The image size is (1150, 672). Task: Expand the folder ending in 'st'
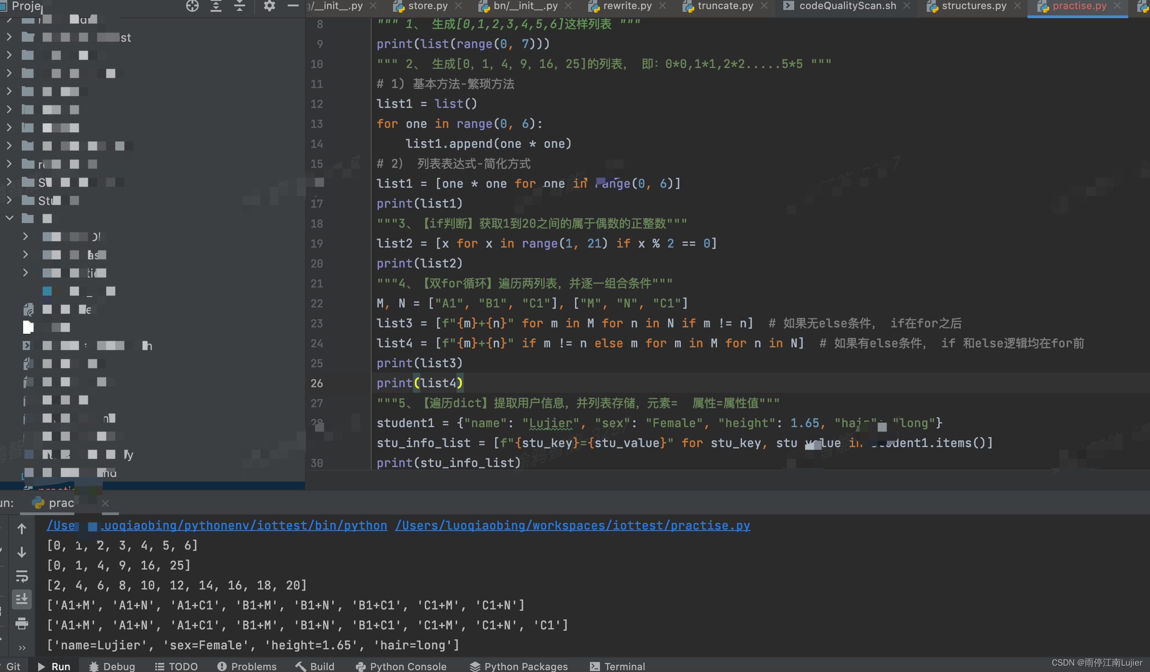(x=9, y=36)
